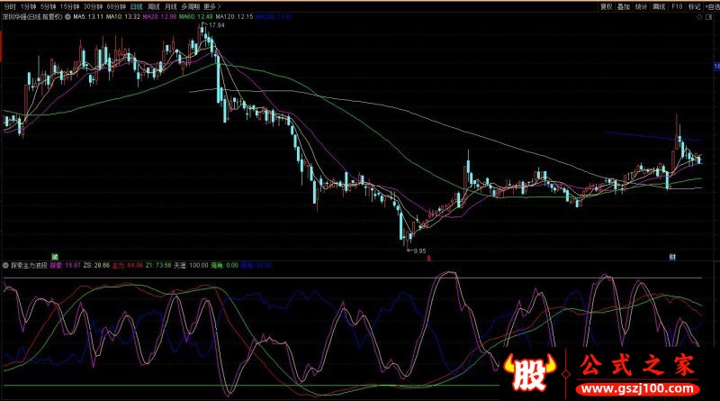Open main chart indicator dropdown circle next to stock name

coord(67,16)
